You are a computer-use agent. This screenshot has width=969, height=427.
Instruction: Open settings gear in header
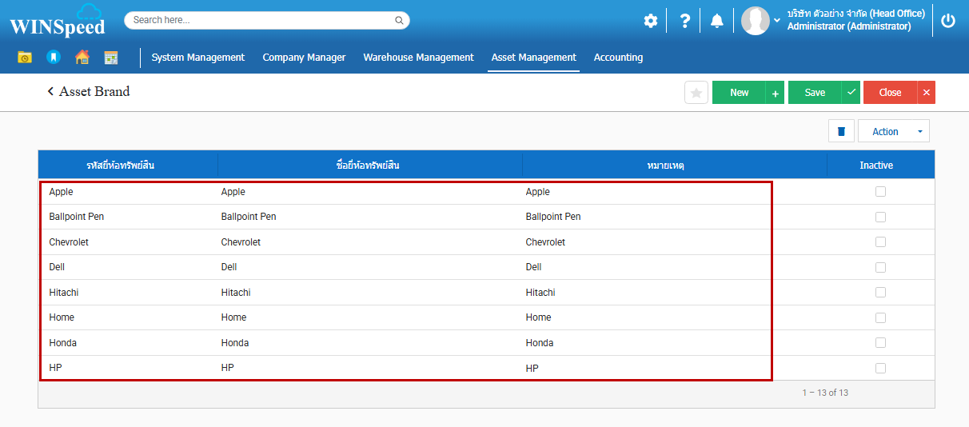[x=651, y=21]
